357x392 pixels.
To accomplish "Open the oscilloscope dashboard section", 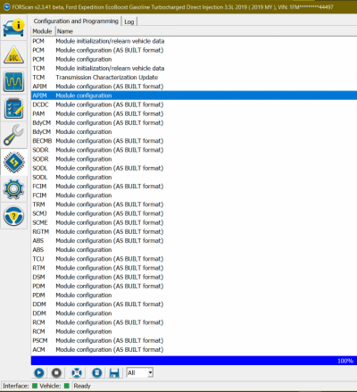I will [x=13, y=81].
